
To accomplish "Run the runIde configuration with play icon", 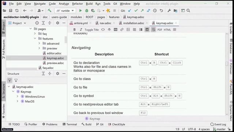I will (x=80, y=11).
